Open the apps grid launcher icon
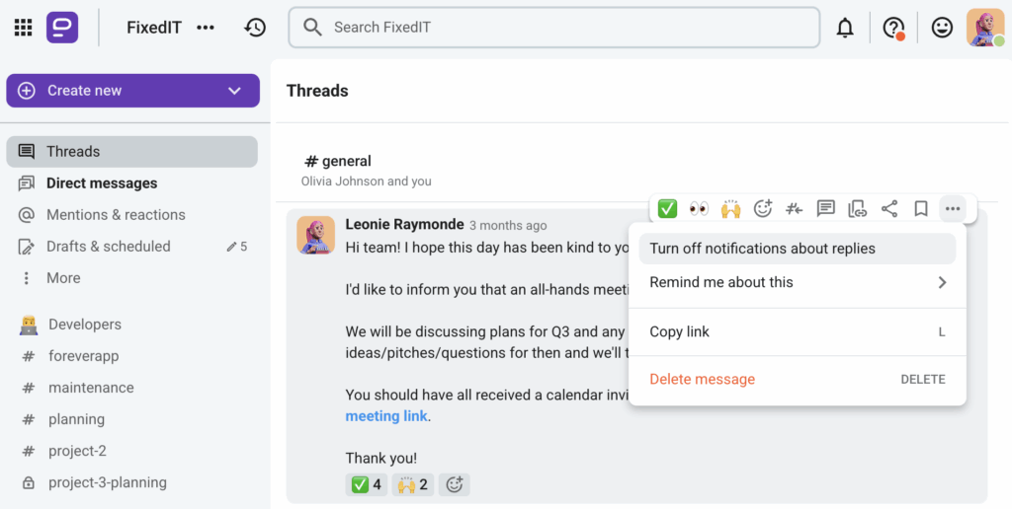Viewport: 1012px width, 509px height. [24, 27]
